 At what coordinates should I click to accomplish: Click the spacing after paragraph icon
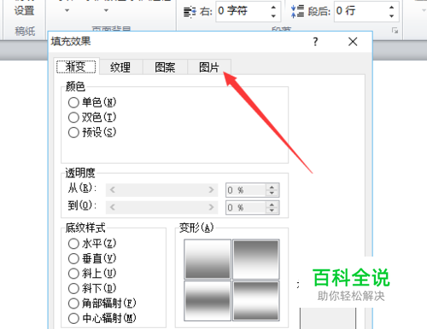[x=298, y=11]
